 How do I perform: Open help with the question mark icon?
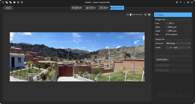[181, 2]
